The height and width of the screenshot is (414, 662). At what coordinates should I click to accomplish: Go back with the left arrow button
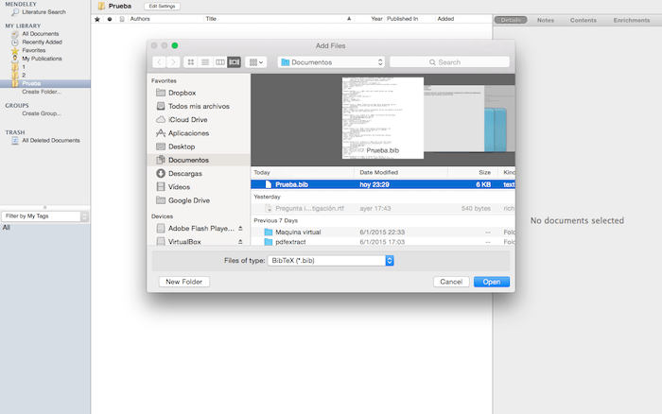coord(159,62)
